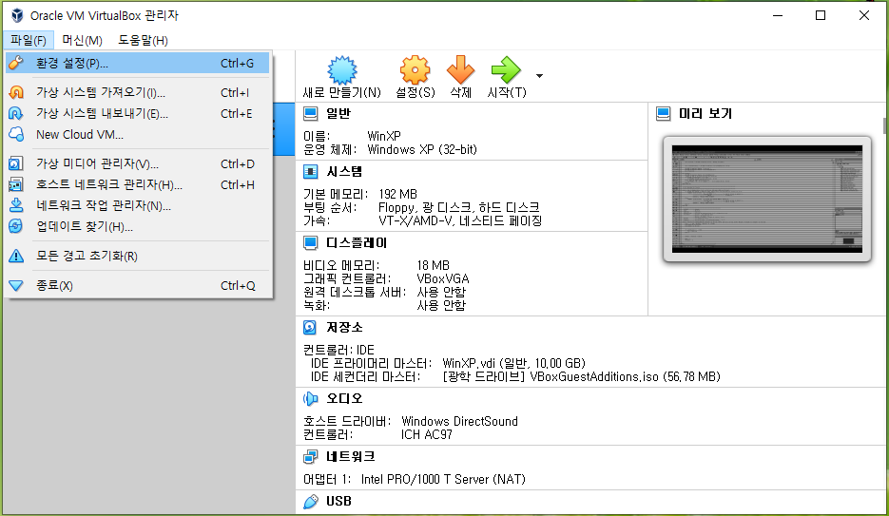
Task: Open the 시스템 section heading
Action: point(344,172)
